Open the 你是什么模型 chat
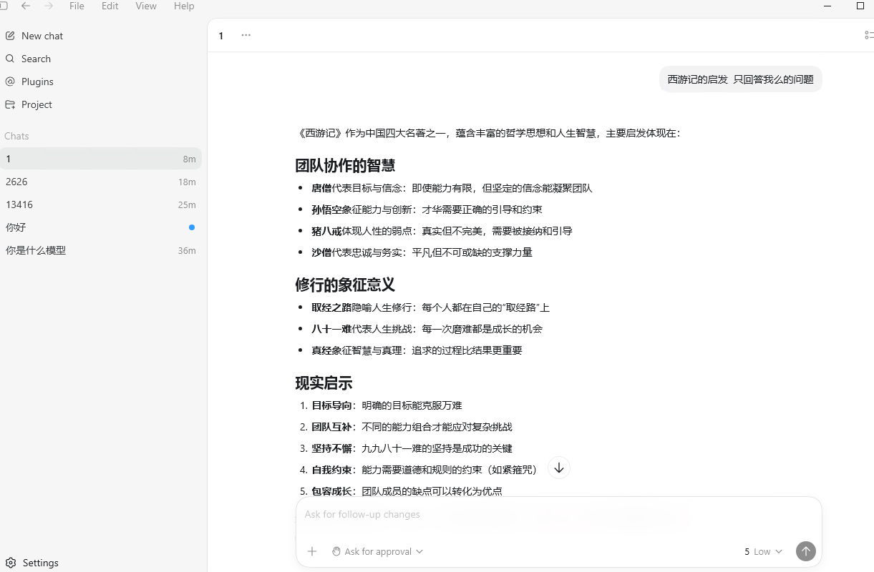The width and height of the screenshot is (874, 572). click(x=101, y=250)
